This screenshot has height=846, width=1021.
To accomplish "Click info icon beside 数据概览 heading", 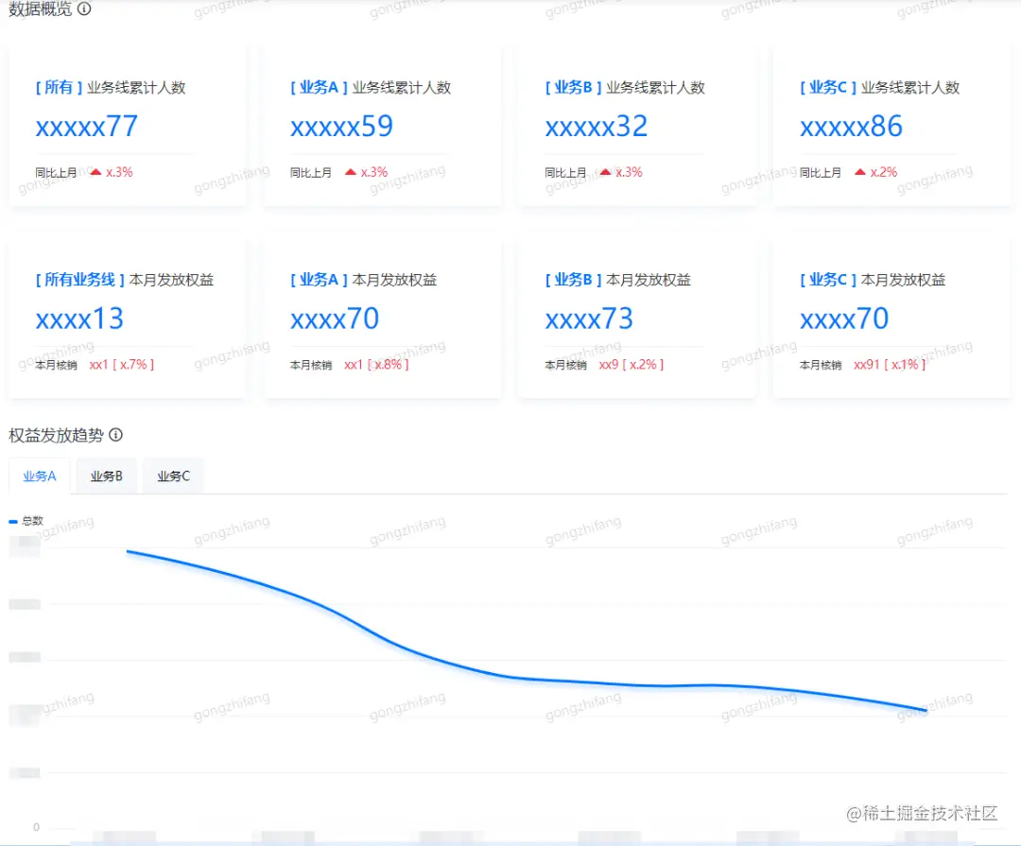I will 84,9.
